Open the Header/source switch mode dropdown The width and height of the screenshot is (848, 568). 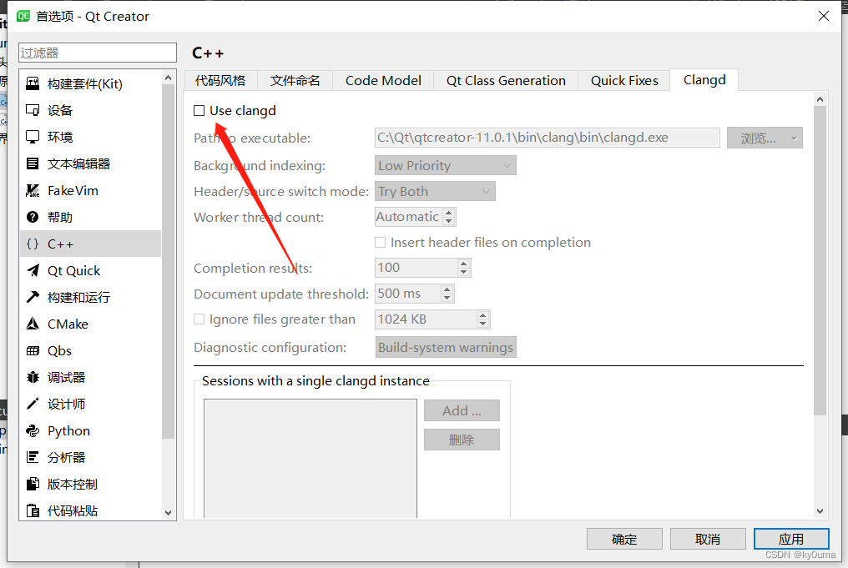click(x=435, y=191)
